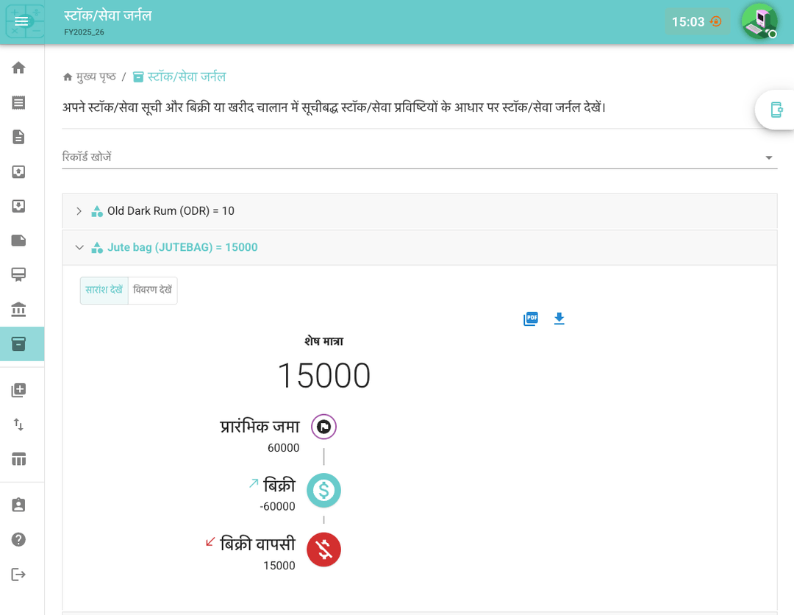Image resolution: width=794 pixels, height=615 pixels.
Task: Open the user profile avatar
Action: coord(759,21)
